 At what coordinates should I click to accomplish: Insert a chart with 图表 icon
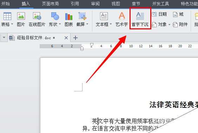[69, 16]
